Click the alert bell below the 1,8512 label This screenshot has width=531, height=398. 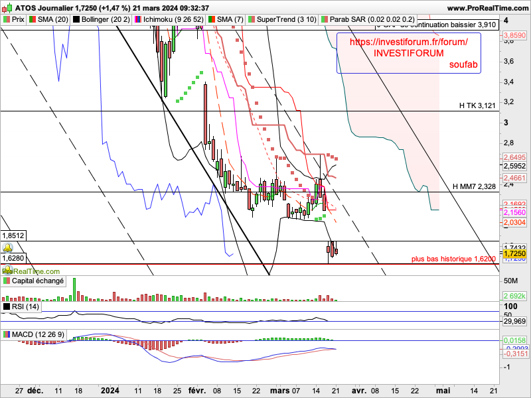[x=9, y=247]
